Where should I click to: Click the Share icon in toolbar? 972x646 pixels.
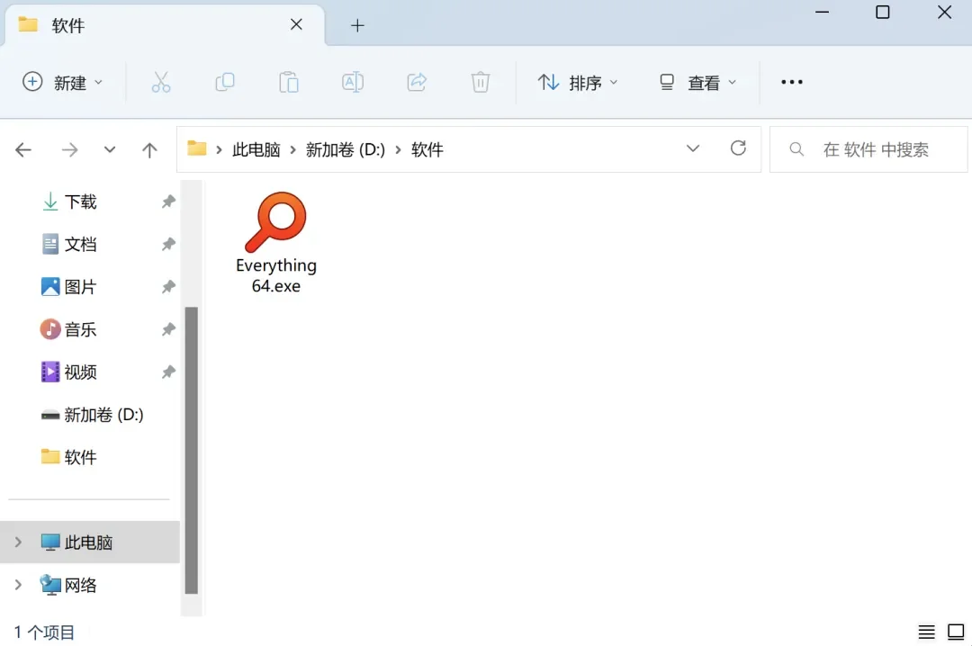(x=417, y=82)
